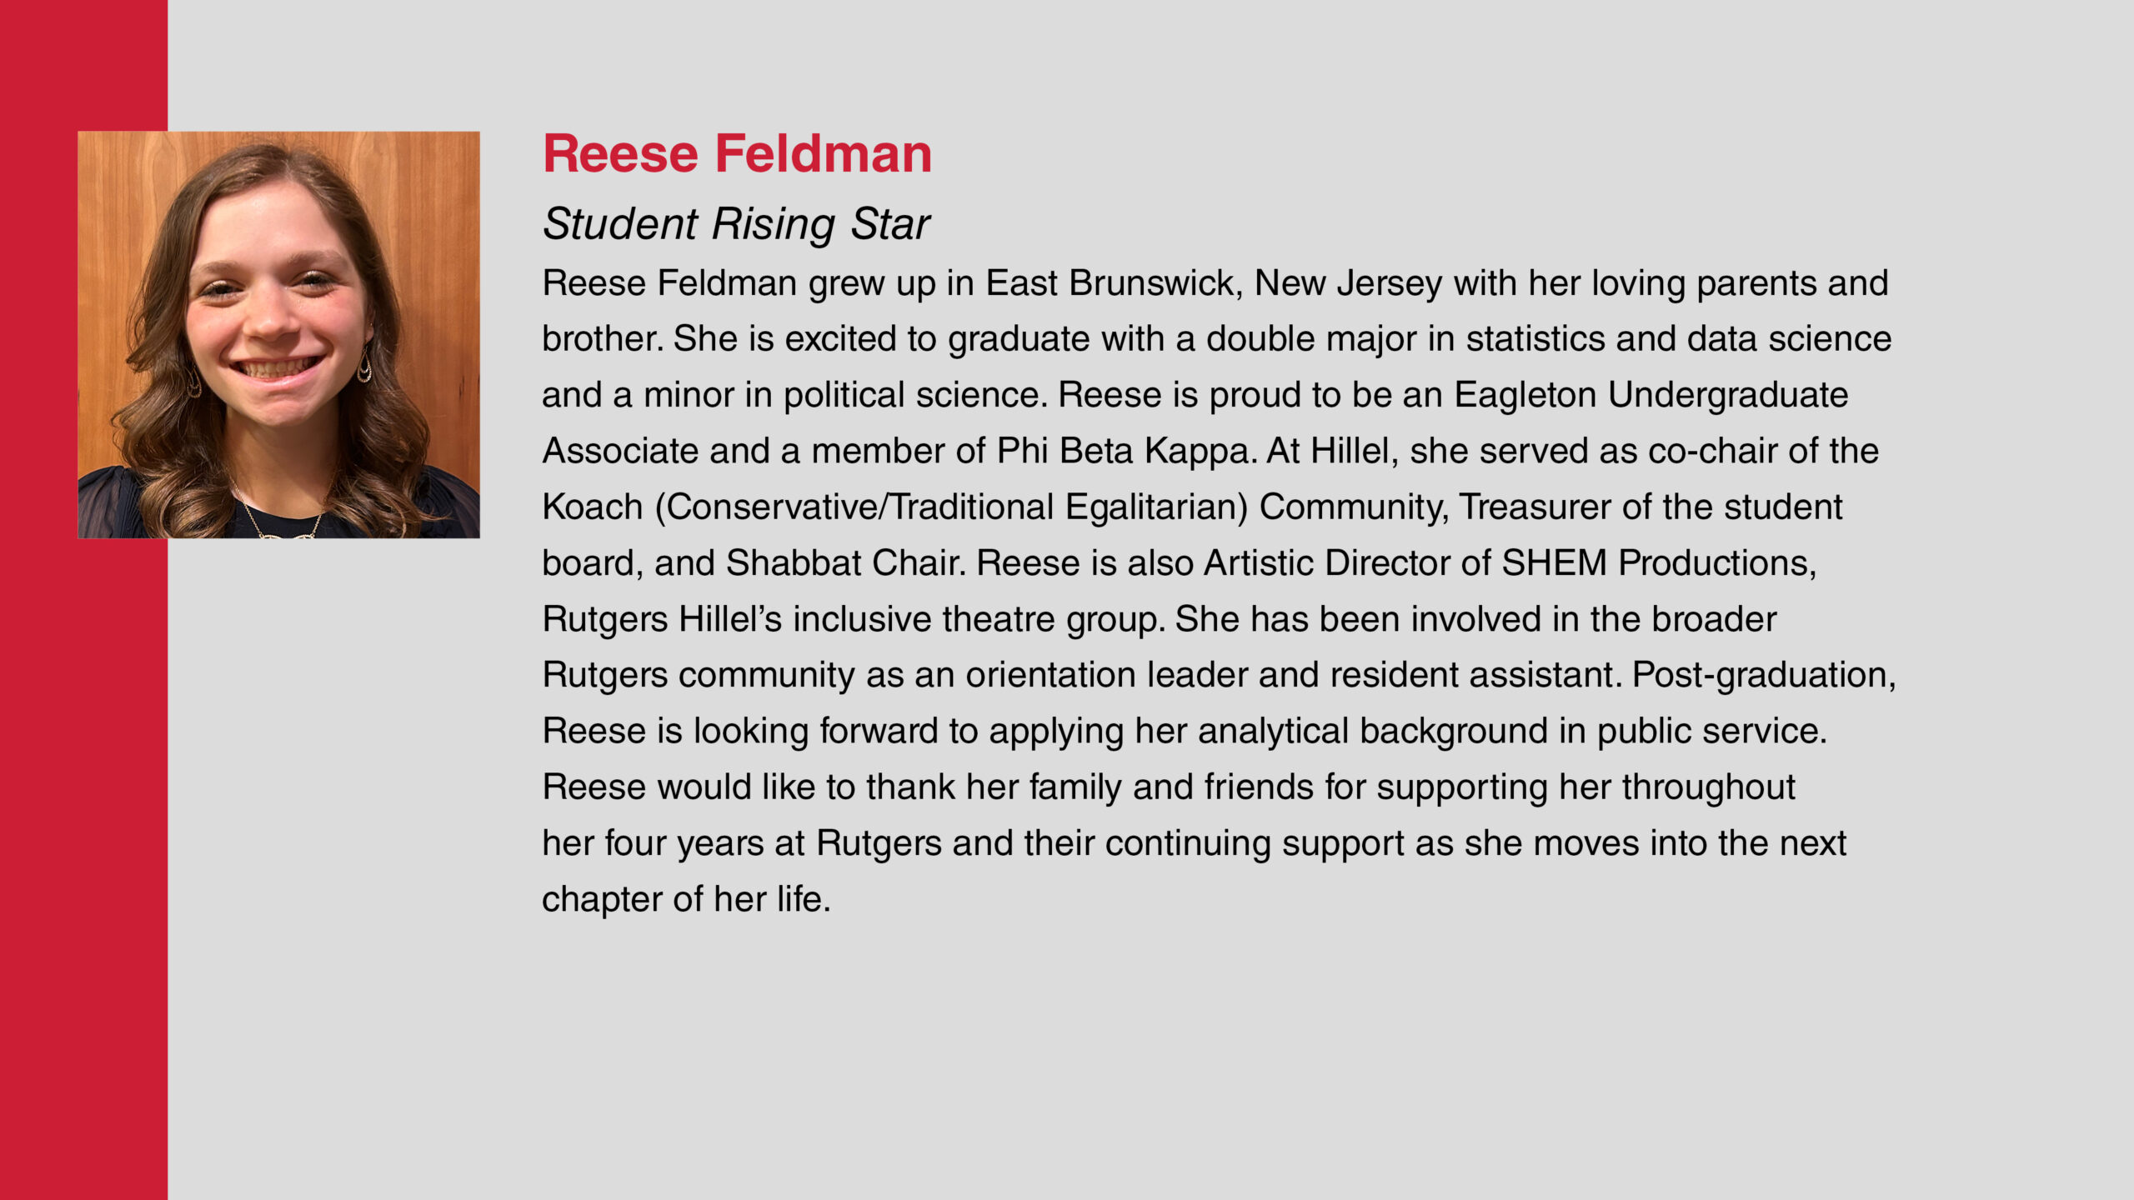
Task: Select the italic subtitle "Student Rising Star"
Action: [736, 224]
